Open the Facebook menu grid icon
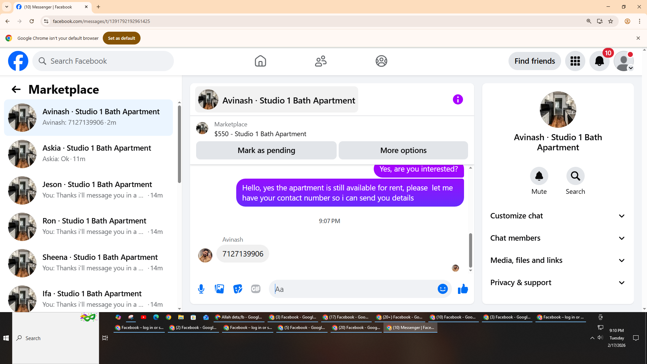 (575, 61)
